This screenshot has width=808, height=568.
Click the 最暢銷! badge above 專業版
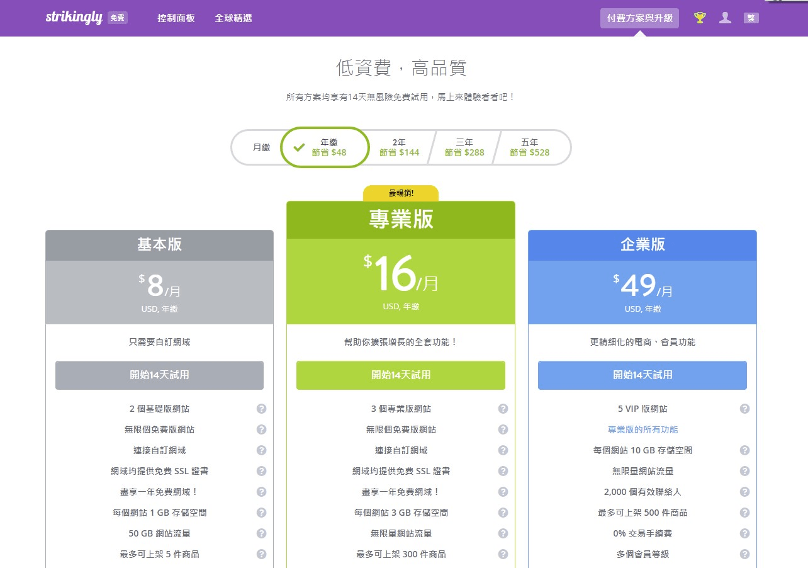click(x=401, y=193)
